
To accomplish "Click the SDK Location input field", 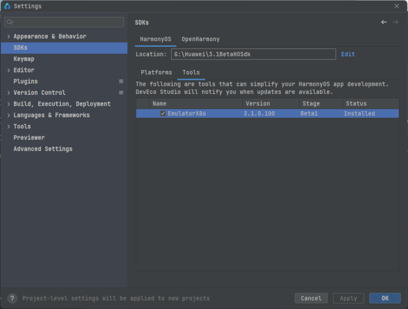I will tap(254, 54).
